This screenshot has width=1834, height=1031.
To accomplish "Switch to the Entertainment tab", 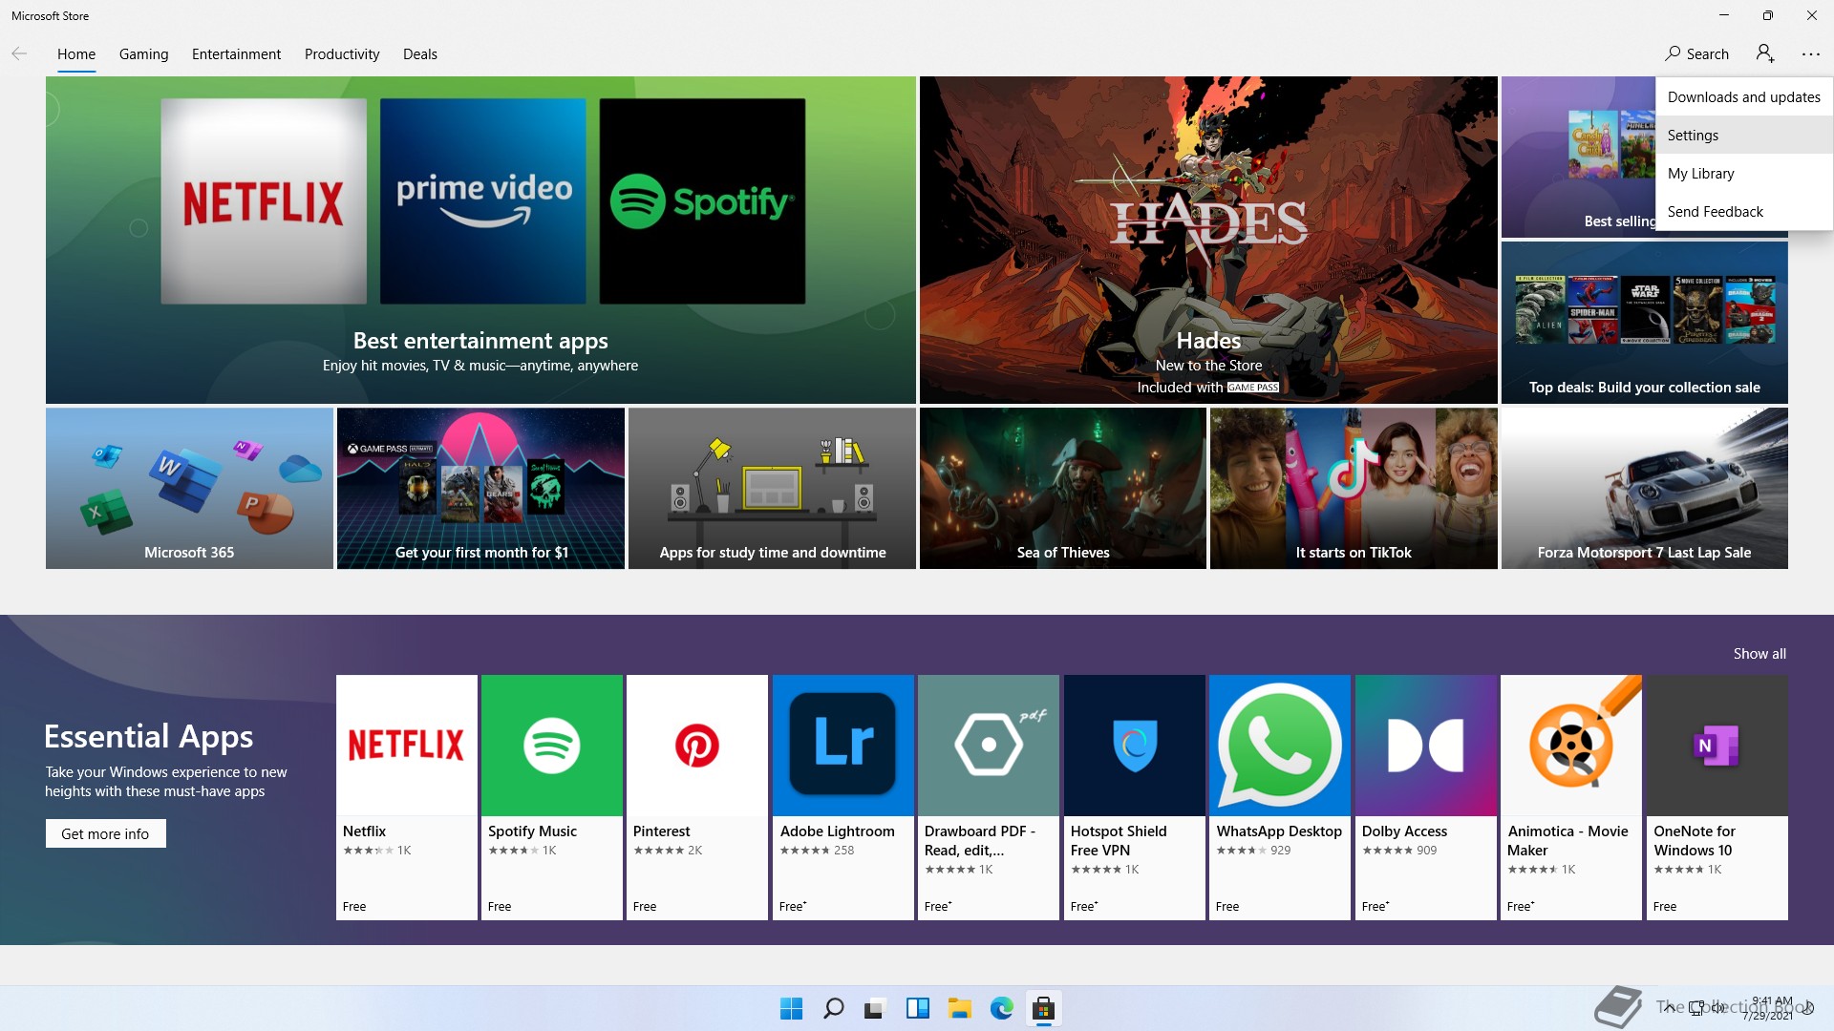I will pyautogui.click(x=236, y=54).
